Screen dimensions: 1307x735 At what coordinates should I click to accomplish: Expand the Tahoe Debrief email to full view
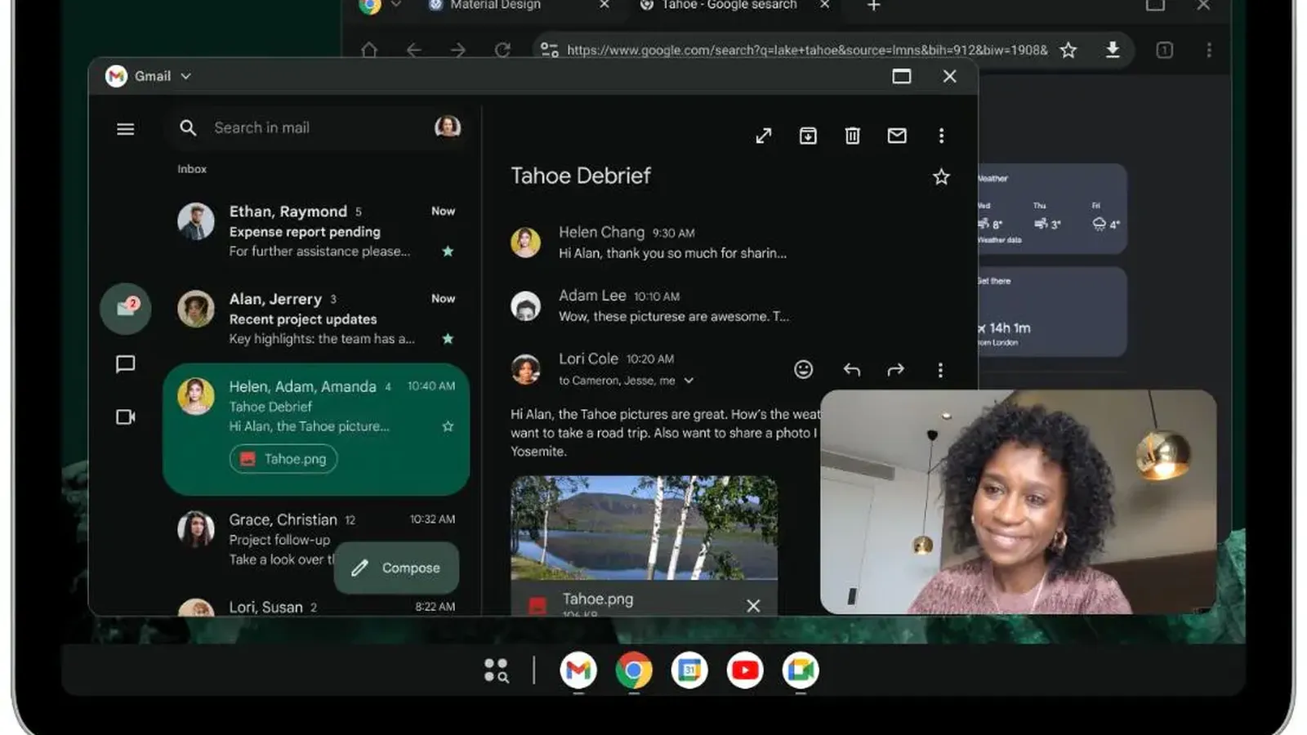(x=764, y=136)
